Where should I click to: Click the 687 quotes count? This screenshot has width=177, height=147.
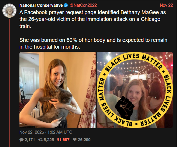tap(66, 140)
